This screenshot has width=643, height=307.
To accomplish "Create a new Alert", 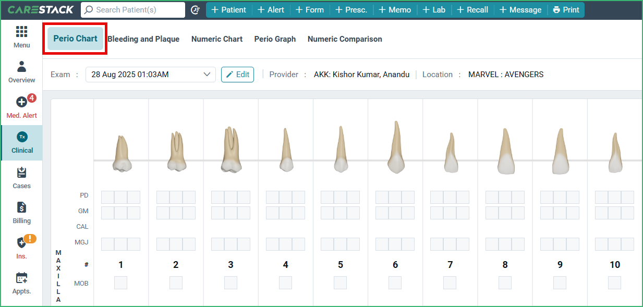I will [x=271, y=9].
